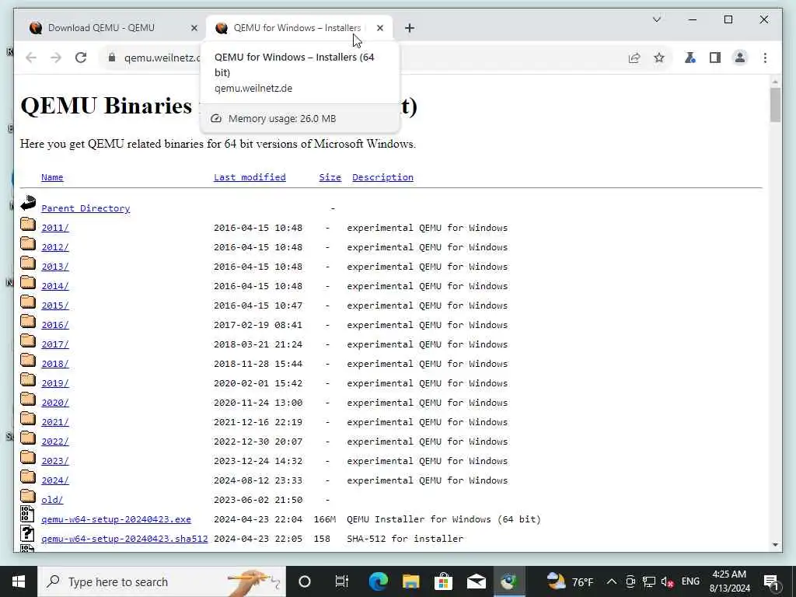Viewport: 796px width, 597px height.
Task: Open the 2022/ folder link
Action: pos(55,442)
